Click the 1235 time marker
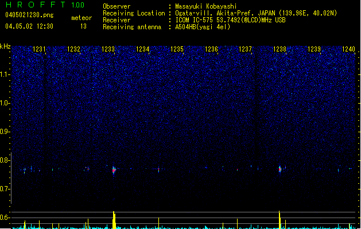This screenshot has width=361, height=229. pyautogui.click(x=177, y=49)
